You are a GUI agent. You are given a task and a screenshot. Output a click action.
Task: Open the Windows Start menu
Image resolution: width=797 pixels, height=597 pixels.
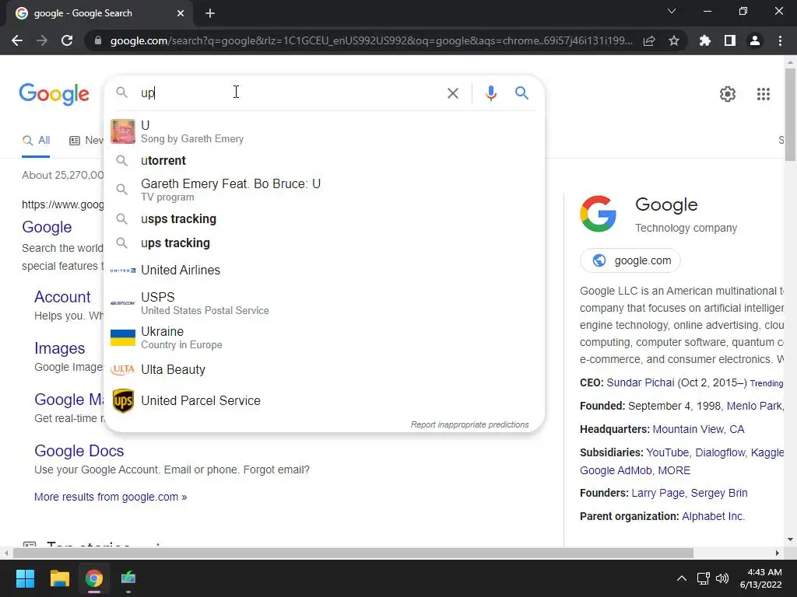(25, 578)
